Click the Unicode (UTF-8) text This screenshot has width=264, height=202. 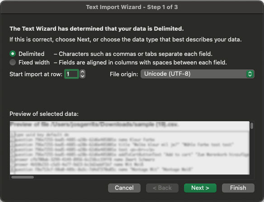point(167,73)
